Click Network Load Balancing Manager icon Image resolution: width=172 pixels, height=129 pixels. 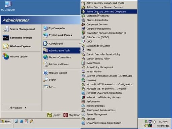(83, 97)
